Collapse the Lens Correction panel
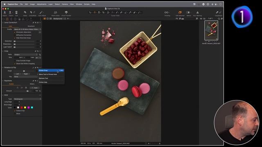Viewport: 262px width, 147px height. pos(3,22)
